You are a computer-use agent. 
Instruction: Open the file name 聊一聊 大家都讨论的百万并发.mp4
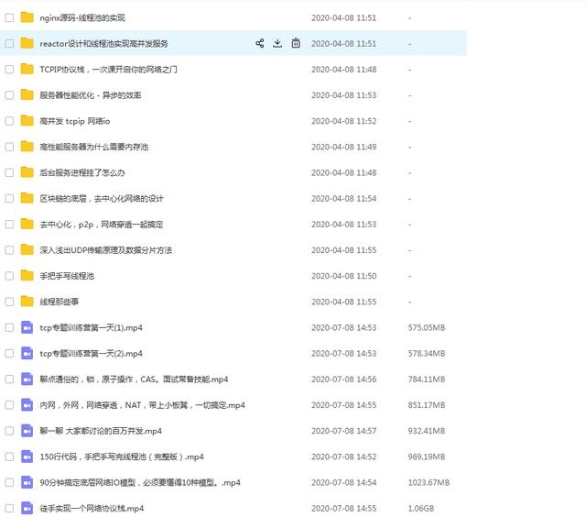(101, 431)
